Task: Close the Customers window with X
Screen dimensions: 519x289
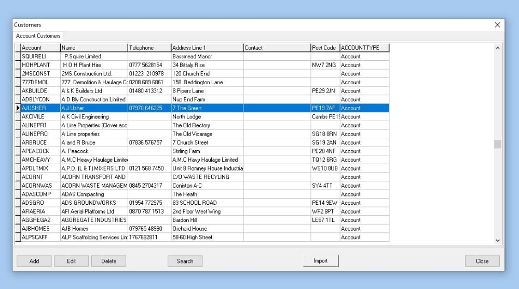Action: (497, 25)
